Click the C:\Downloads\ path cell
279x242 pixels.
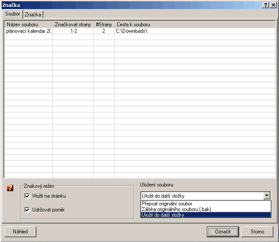click(132, 31)
